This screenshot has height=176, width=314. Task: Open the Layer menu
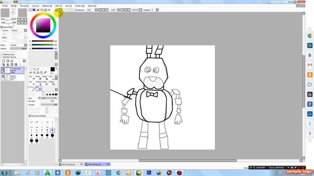[x=35, y=6]
